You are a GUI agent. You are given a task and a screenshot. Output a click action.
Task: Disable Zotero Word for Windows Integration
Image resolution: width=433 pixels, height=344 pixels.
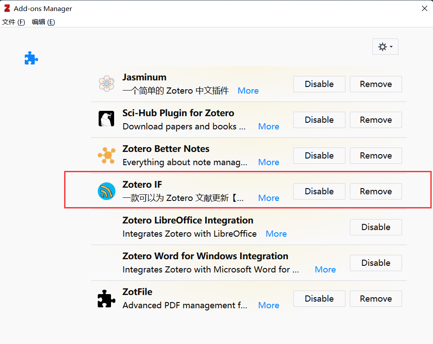click(376, 263)
